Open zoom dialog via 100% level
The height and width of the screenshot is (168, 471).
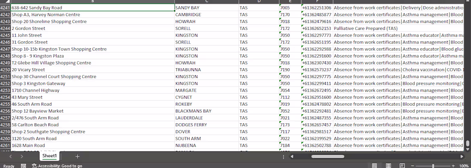click(x=464, y=166)
